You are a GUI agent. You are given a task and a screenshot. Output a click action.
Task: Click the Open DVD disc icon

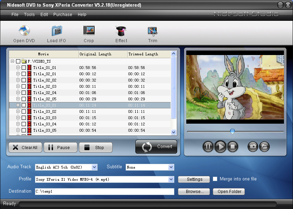coord(24,30)
